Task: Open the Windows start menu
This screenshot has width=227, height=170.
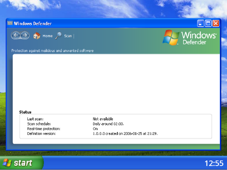Action: click(21, 163)
